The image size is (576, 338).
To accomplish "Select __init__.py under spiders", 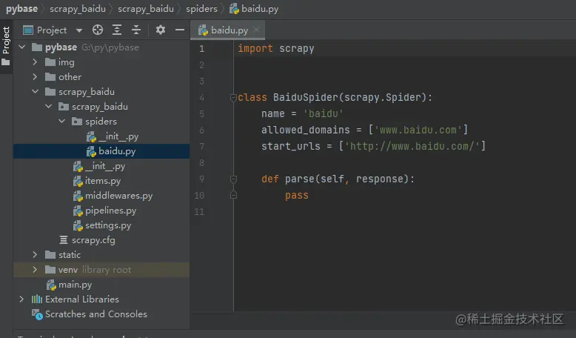I will tap(118, 136).
